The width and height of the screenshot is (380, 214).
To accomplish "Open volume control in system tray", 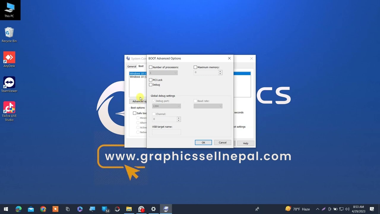I will (347, 209).
